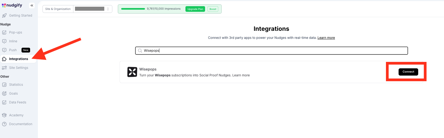Open Site Settings
The height and width of the screenshot is (138, 444).
[x=18, y=68]
